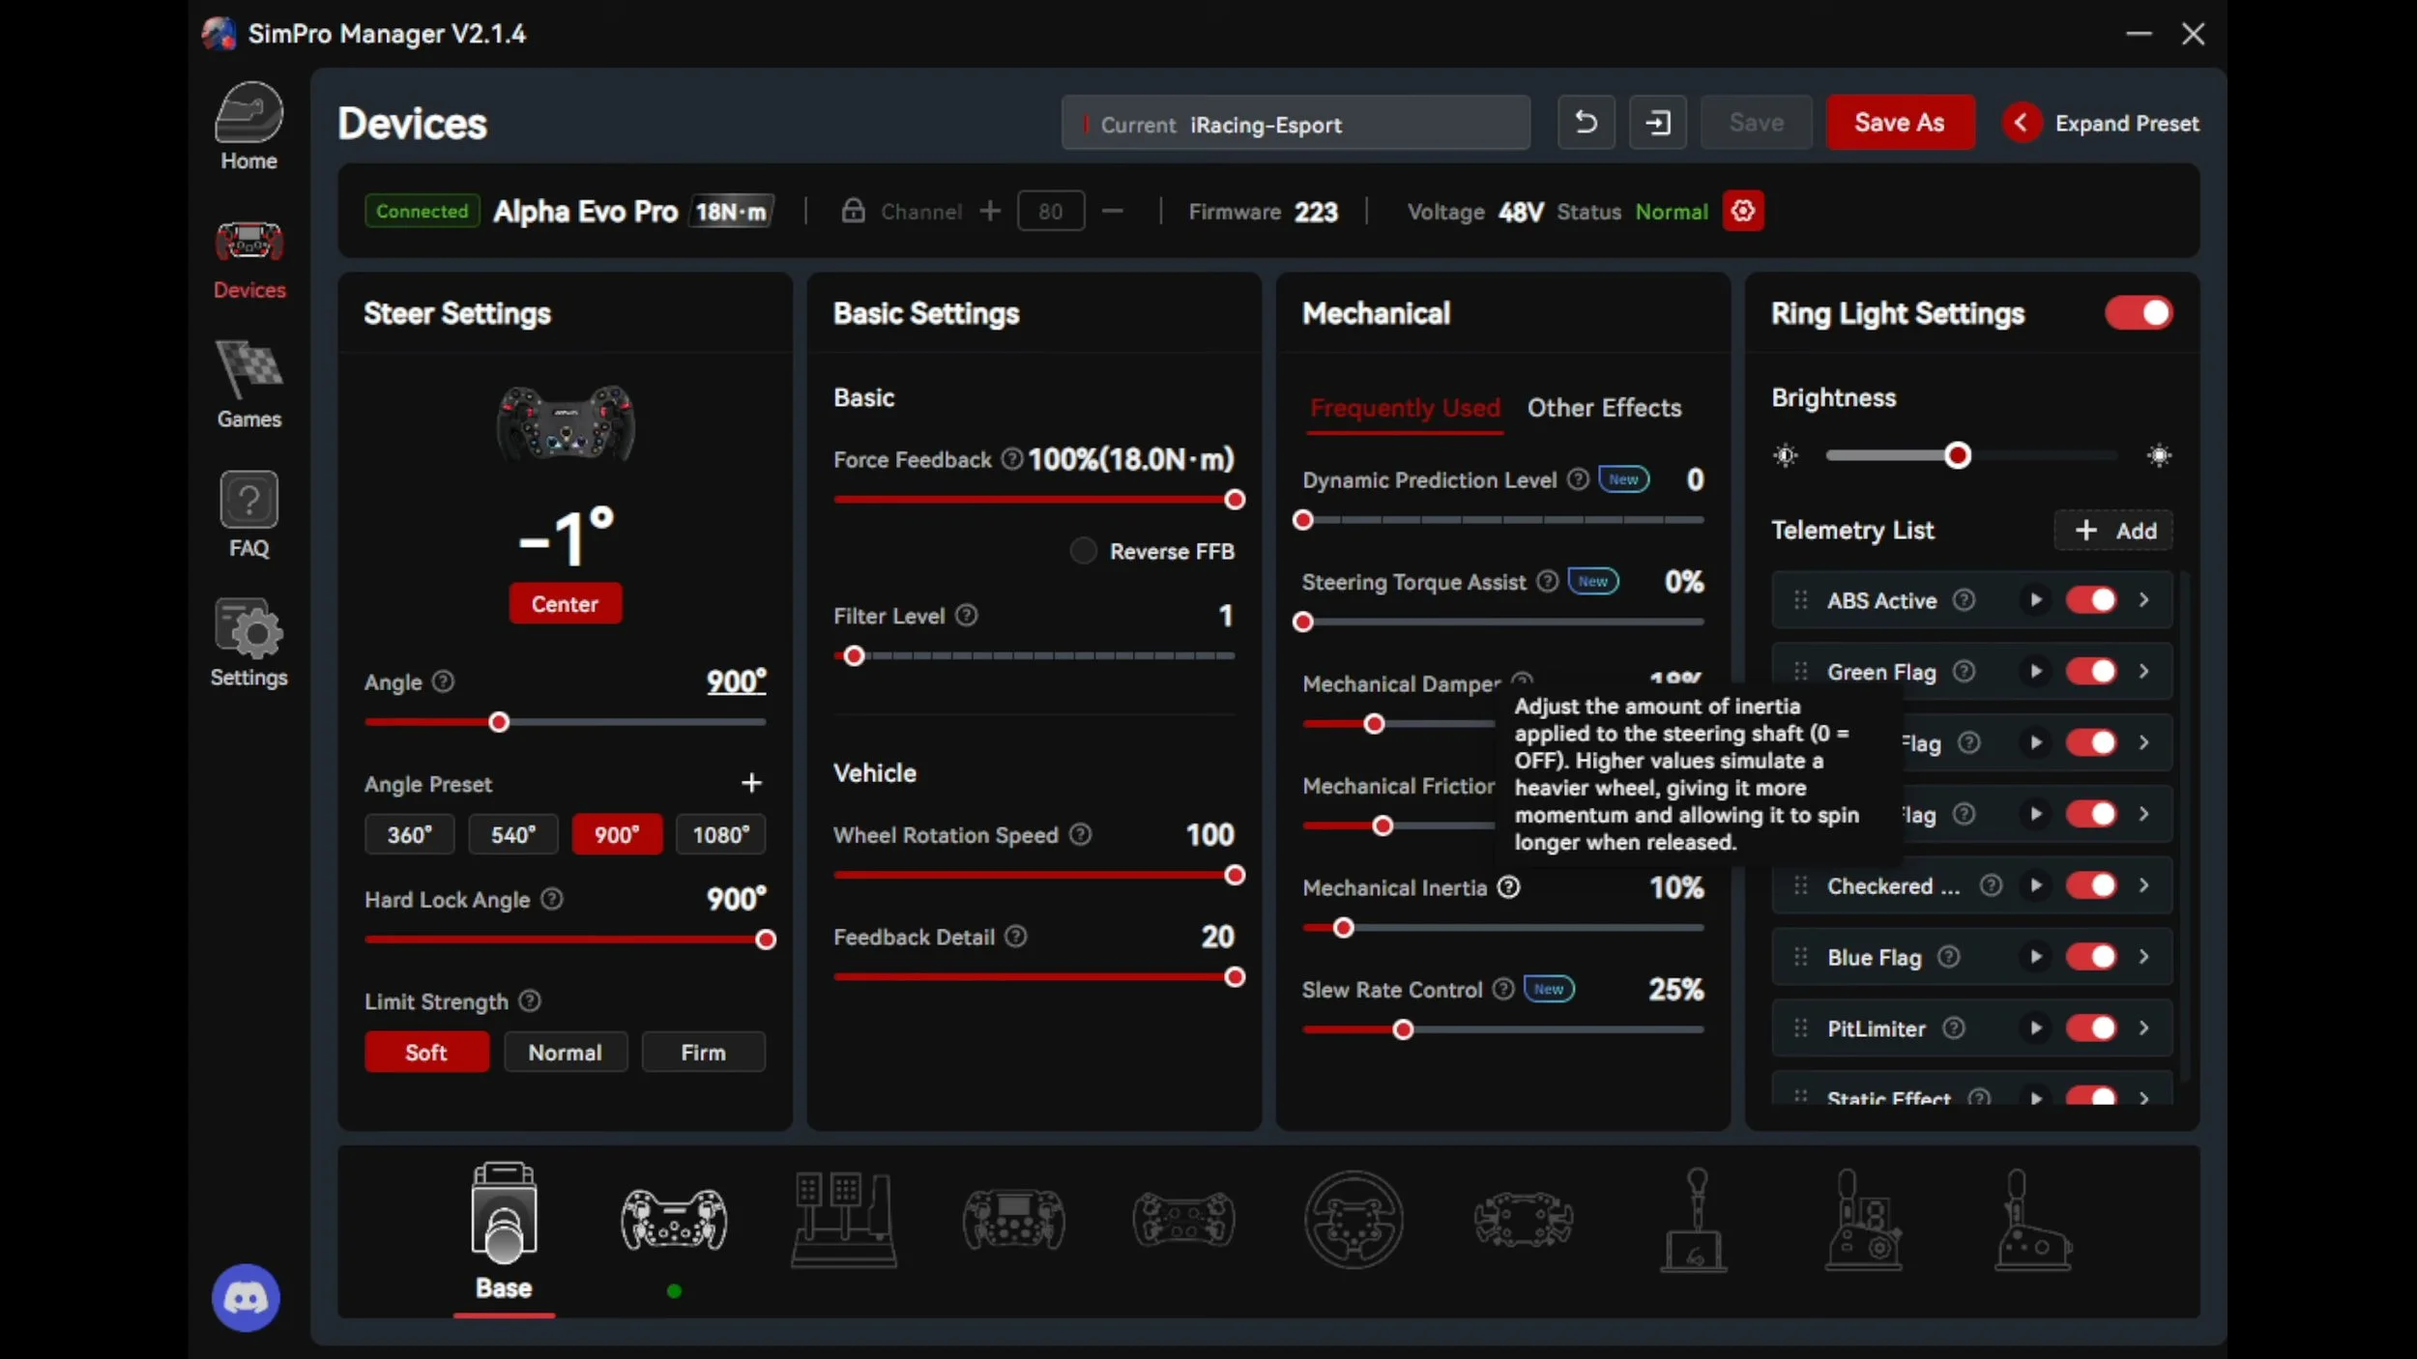Open the Home page in sidebar
Viewport: 2417px width, 1359px height.
248,127
